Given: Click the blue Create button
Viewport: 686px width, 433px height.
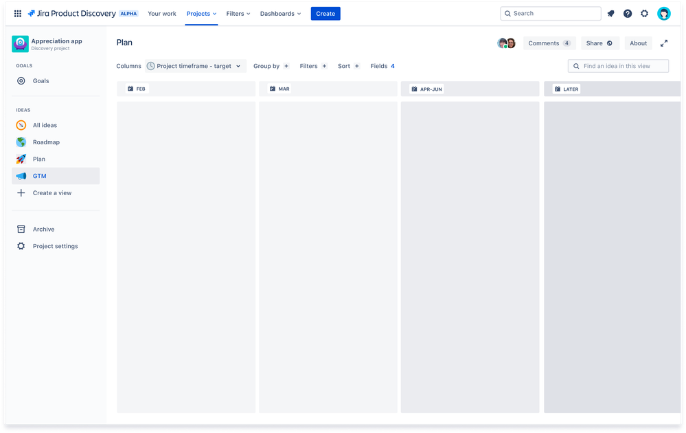Looking at the screenshot, I should point(325,14).
